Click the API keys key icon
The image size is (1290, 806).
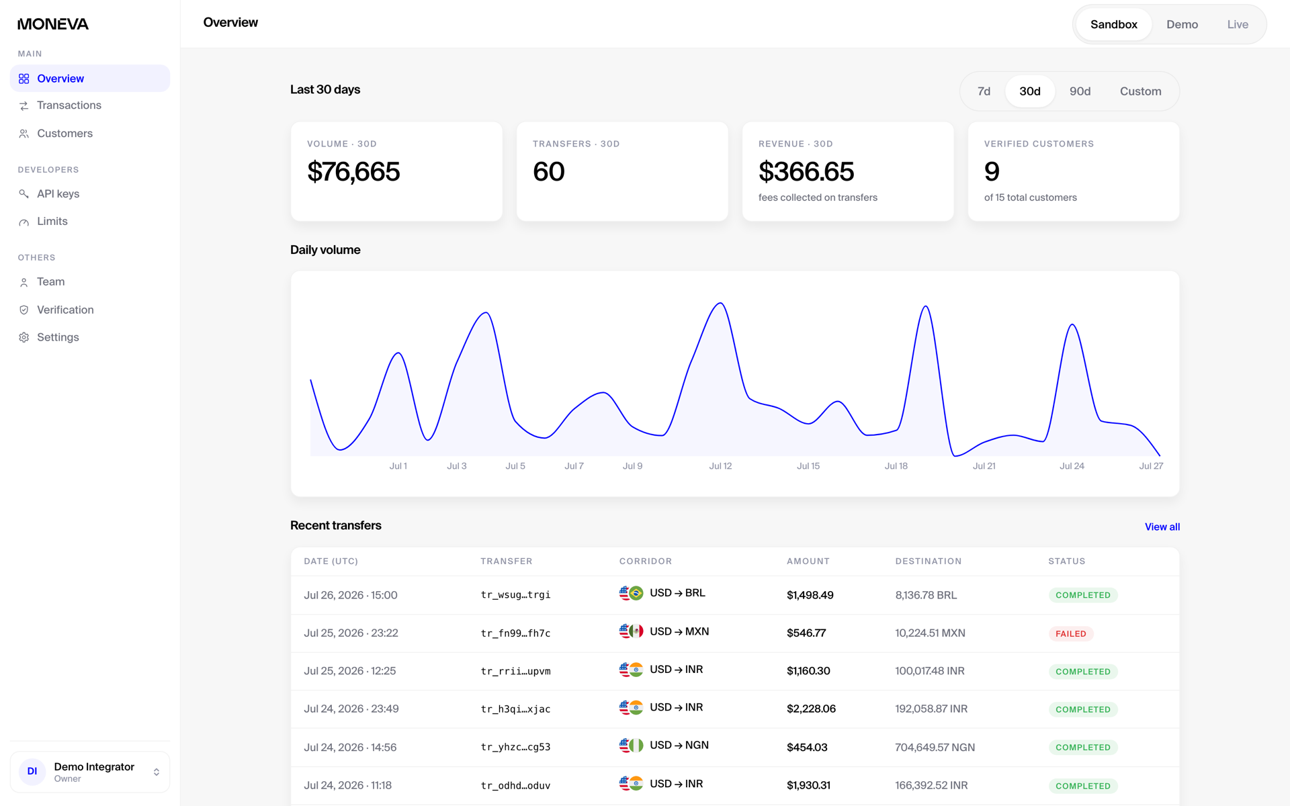(x=24, y=194)
